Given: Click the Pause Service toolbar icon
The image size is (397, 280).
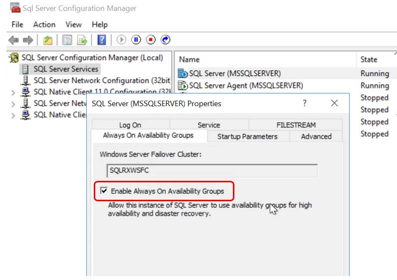Looking at the screenshot, I should [136, 40].
